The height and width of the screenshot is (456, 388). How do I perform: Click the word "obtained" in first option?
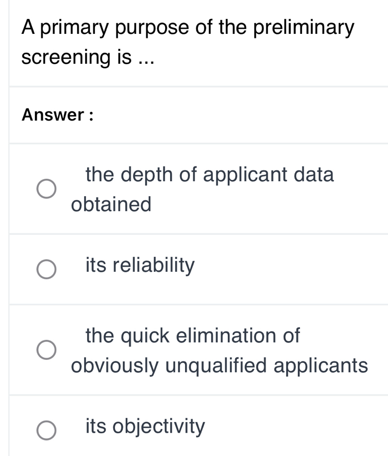(111, 205)
